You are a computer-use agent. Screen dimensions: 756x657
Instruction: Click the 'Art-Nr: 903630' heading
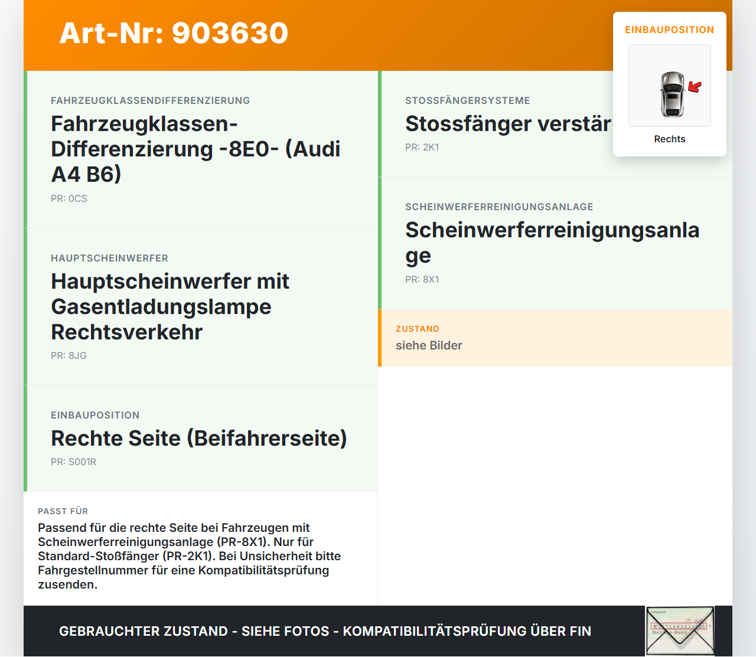tap(174, 33)
